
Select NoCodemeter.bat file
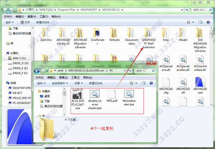tap(129, 98)
